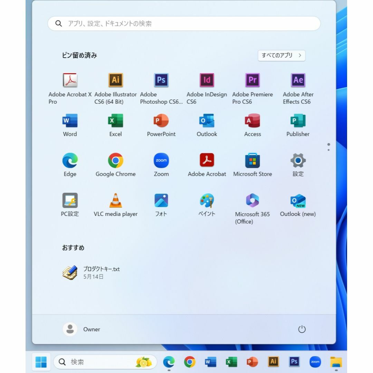Launch VLC media player
373x373 pixels.
[x=116, y=205]
